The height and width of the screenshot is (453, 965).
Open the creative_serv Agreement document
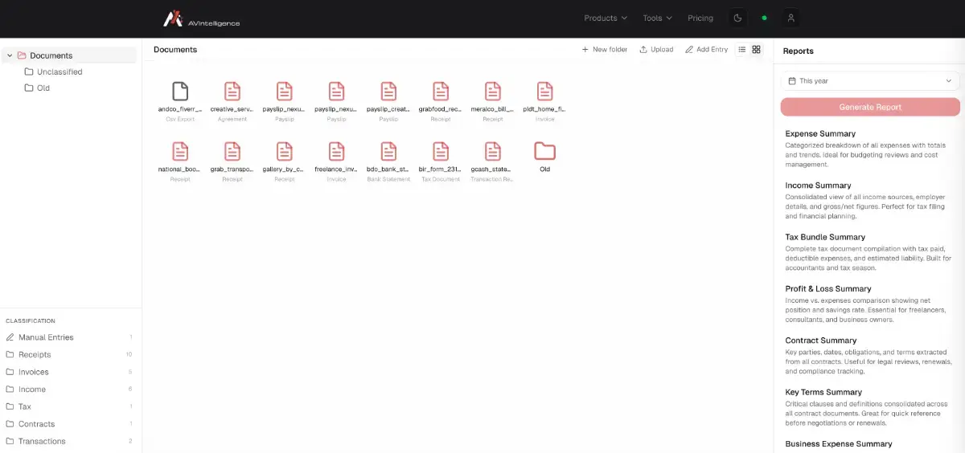point(232,100)
